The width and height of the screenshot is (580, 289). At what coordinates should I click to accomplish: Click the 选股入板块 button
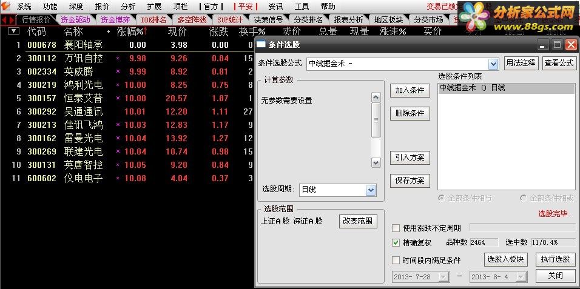[x=505, y=259]
